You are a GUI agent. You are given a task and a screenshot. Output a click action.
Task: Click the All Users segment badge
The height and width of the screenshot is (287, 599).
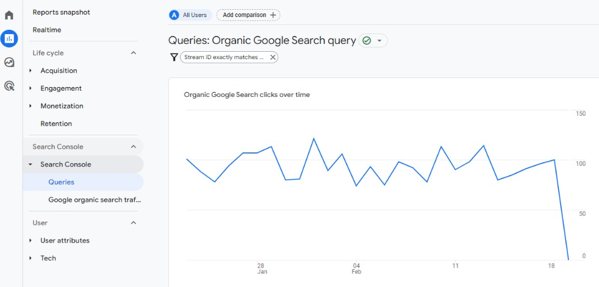tap(190, 15)
